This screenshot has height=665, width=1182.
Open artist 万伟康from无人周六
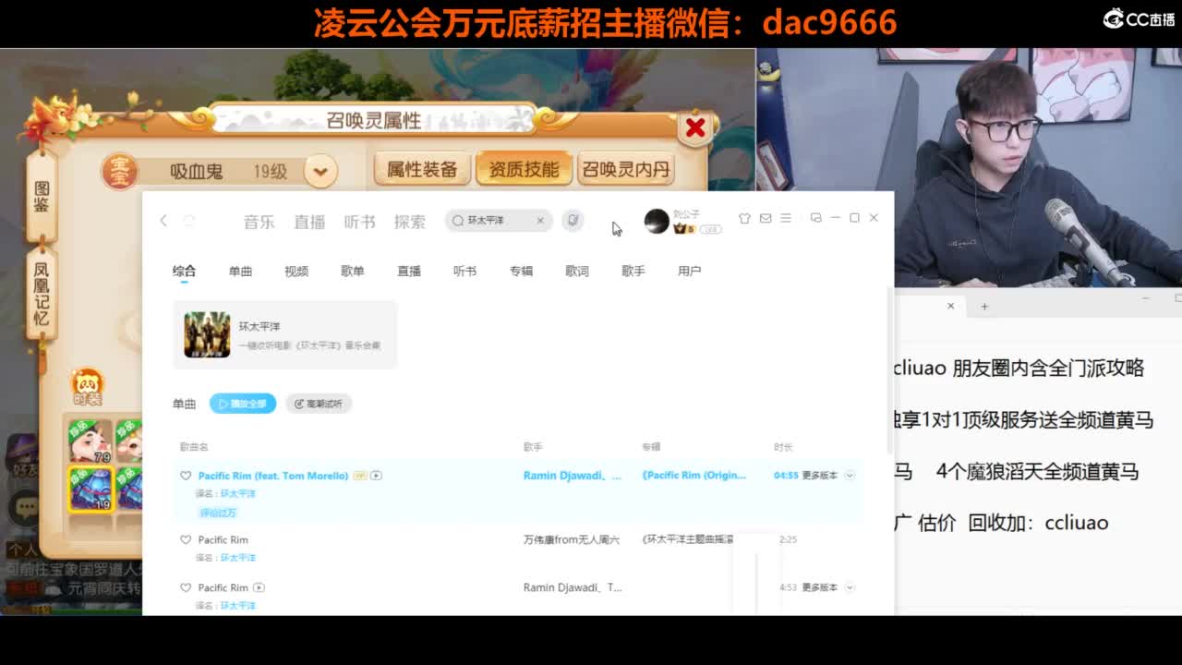tap(572, 539)
